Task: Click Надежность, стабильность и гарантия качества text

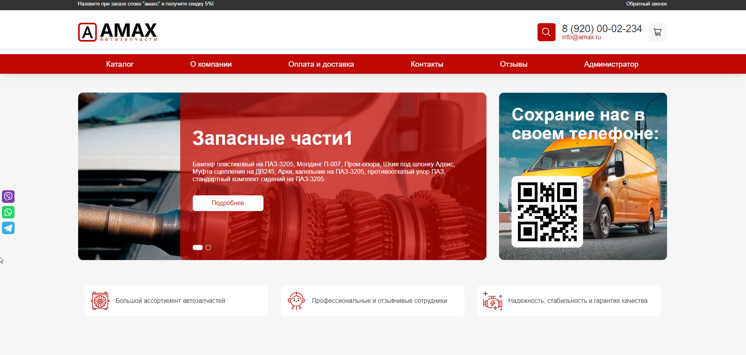Action: pyautogui.click(x=578, y=301)
